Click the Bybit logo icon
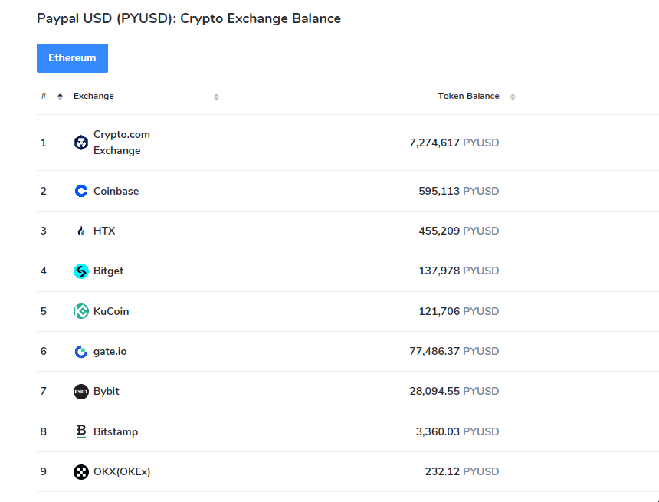Viewport: 659px width, 502px height. (81, 392)
